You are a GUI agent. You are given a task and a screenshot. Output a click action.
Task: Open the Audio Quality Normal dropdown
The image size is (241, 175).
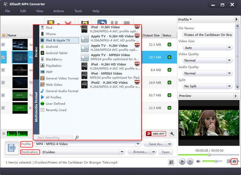(x=229, y=73)
